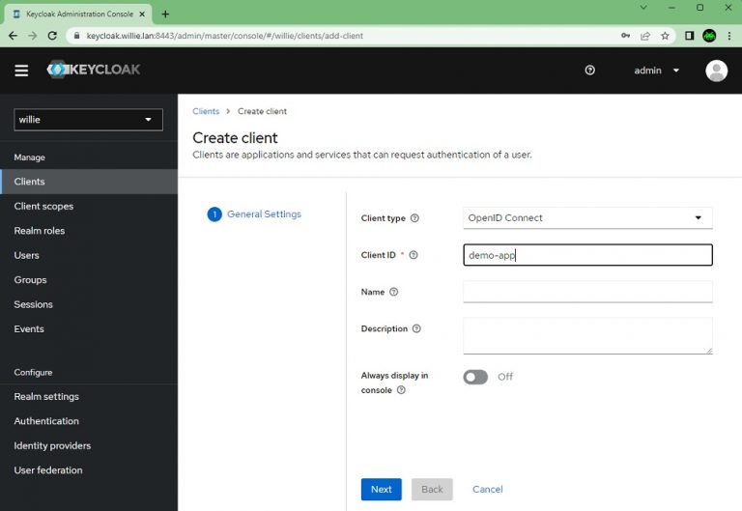The height and width of the screenshot is (511, 742).
Task: Go to Realm roles
Action: [89, 231]
